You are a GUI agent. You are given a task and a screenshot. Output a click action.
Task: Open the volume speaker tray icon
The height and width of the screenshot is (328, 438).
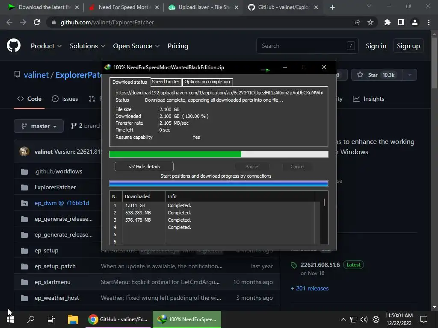[364, 319]
